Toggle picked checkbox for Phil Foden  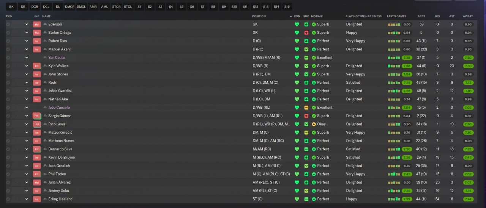pyautogui.click(x=8, y=174)
